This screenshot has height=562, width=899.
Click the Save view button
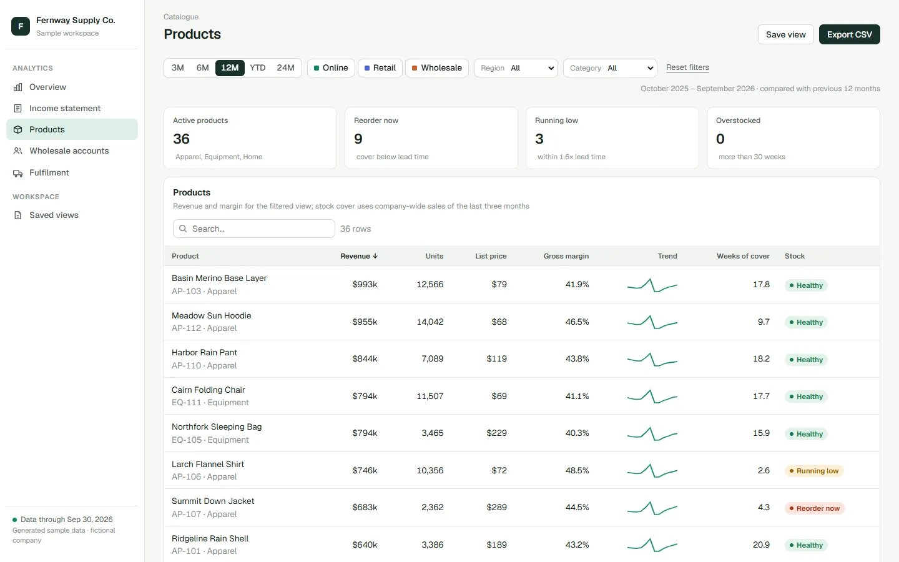point(786,34)
